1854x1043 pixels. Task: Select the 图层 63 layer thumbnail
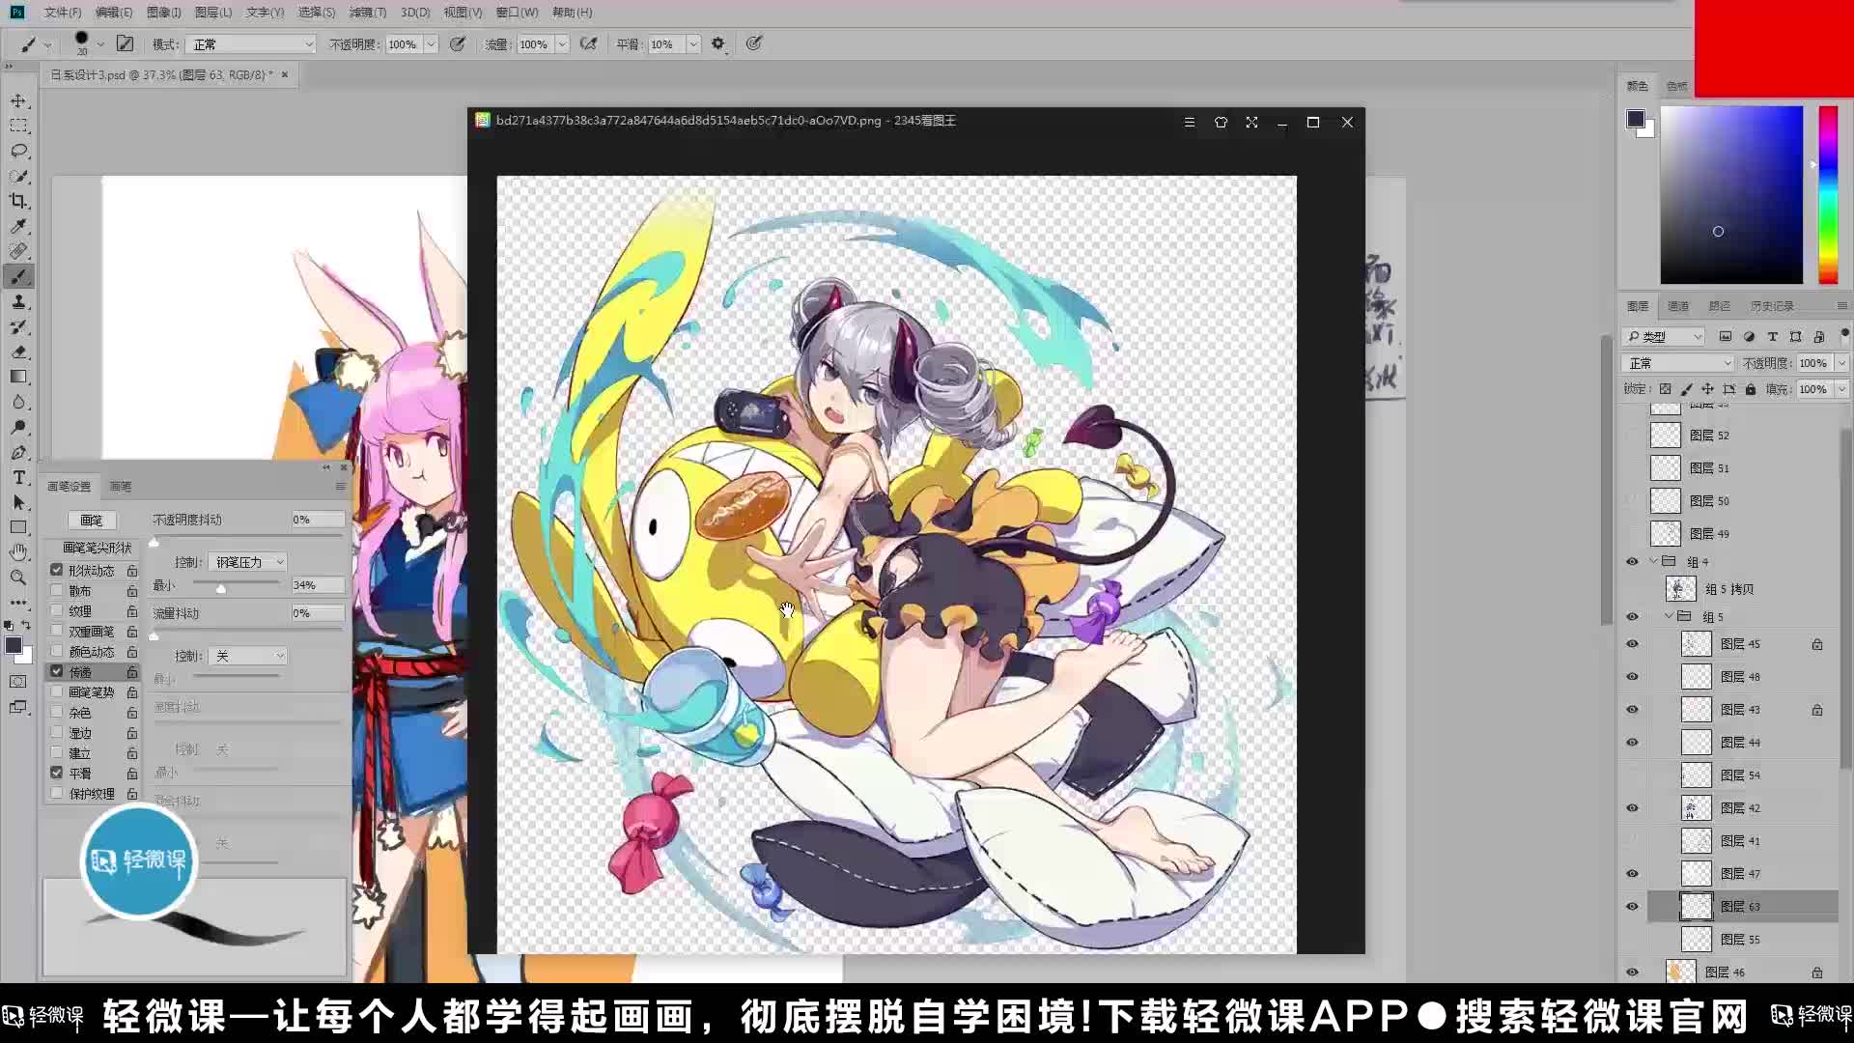pos(1697,906)
